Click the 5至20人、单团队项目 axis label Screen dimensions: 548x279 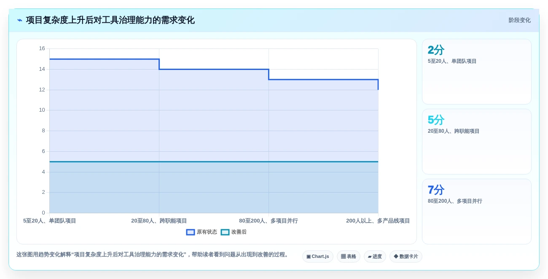[50, 221]
